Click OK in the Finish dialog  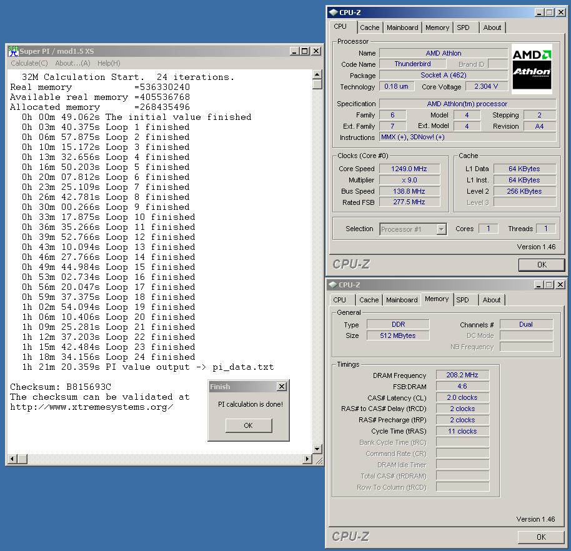pos(249,425)
